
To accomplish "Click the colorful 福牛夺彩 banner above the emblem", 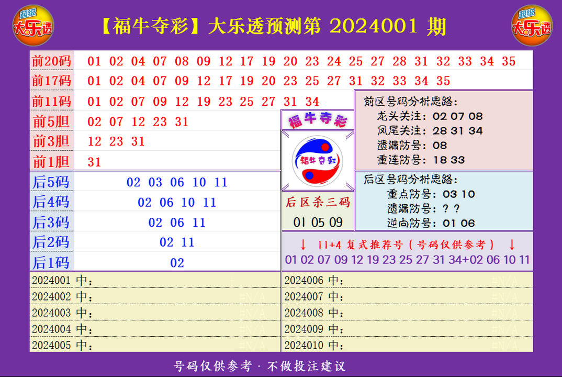I will pos(318,120).
